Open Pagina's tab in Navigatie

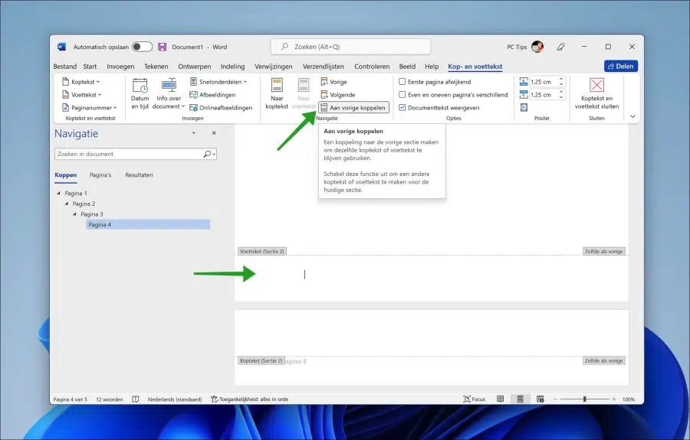100,174
